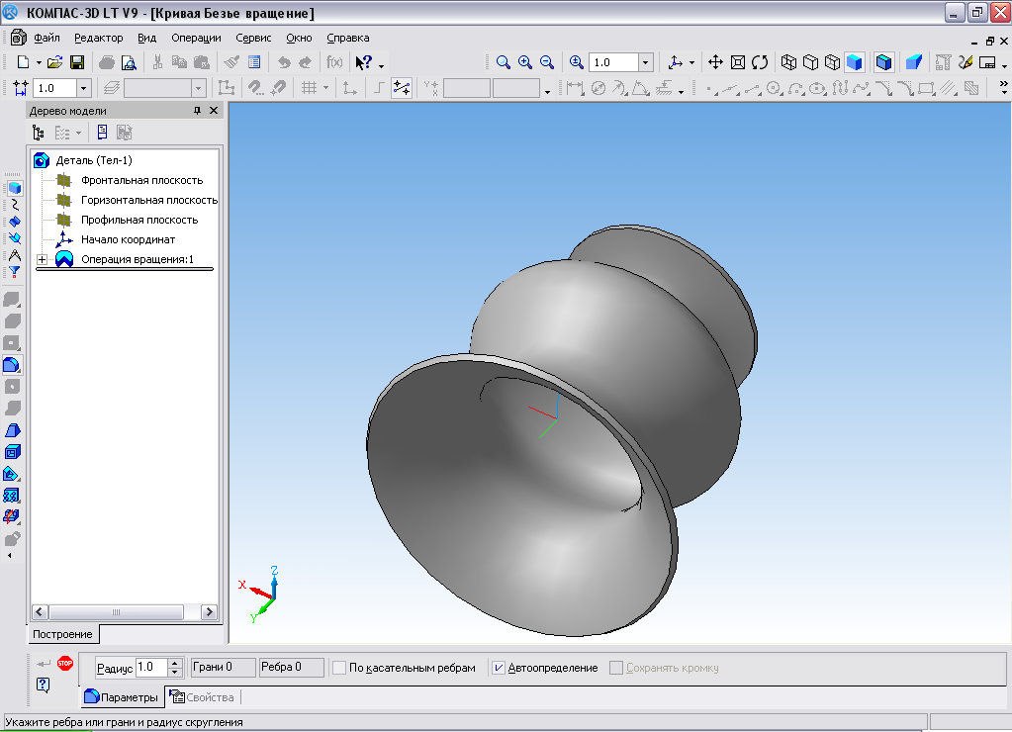Open the grid options dropdown arrow
The image size is (1012, 732).
(x=323, y=88)
